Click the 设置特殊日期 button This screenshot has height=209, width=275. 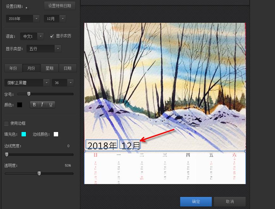(x=60, y=6)
